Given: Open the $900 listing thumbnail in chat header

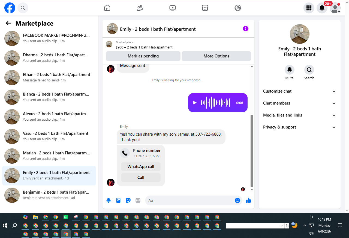Looking at the screenshot, I should [x=109, y=44].
